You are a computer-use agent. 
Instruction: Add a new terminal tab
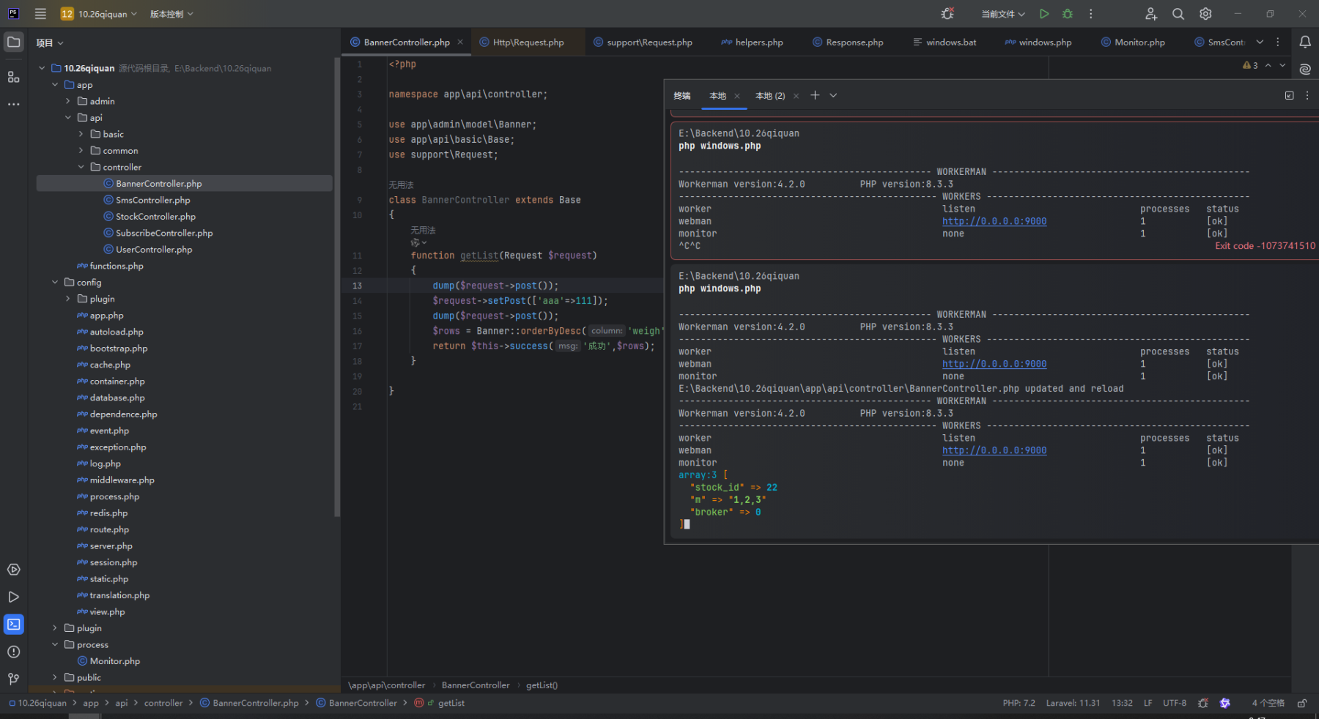point(815,95)
